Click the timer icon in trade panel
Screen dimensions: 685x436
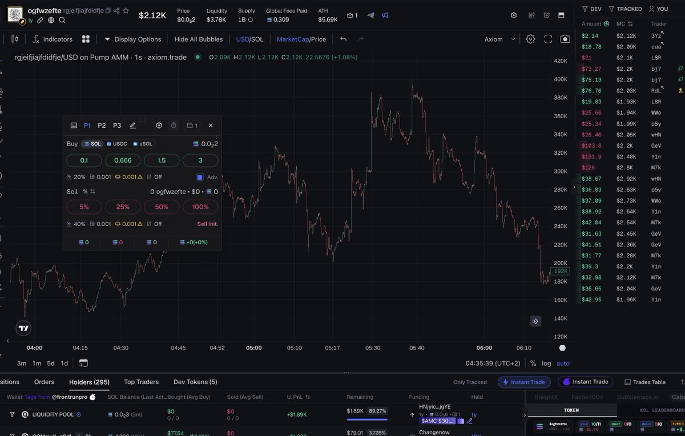(174, 126)
